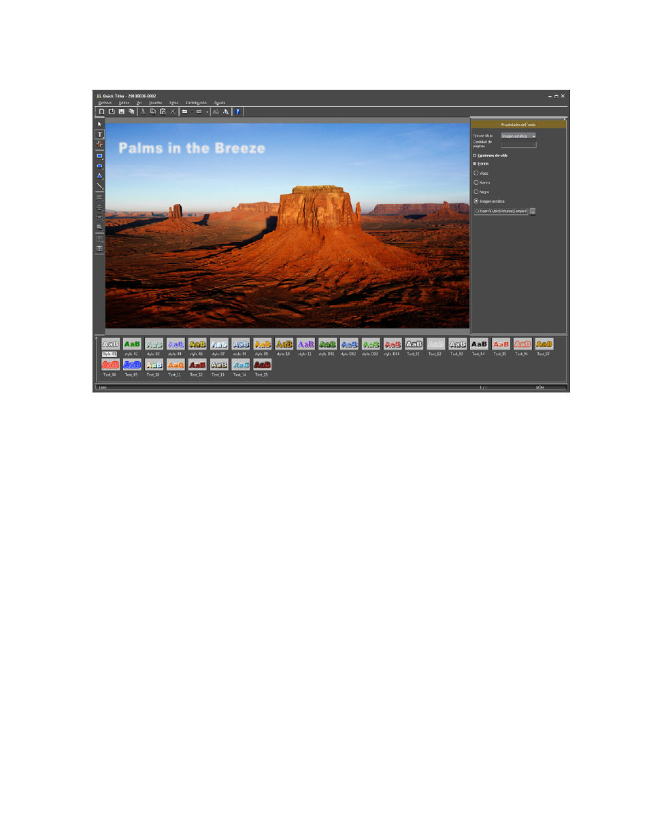
Task: Click the Save As icon in toolbar
Action: point(131,112)
